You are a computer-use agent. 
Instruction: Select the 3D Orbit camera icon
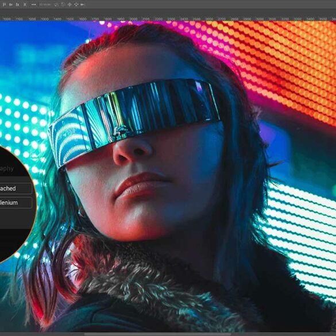pyautogui.click(x=56, y=5)
